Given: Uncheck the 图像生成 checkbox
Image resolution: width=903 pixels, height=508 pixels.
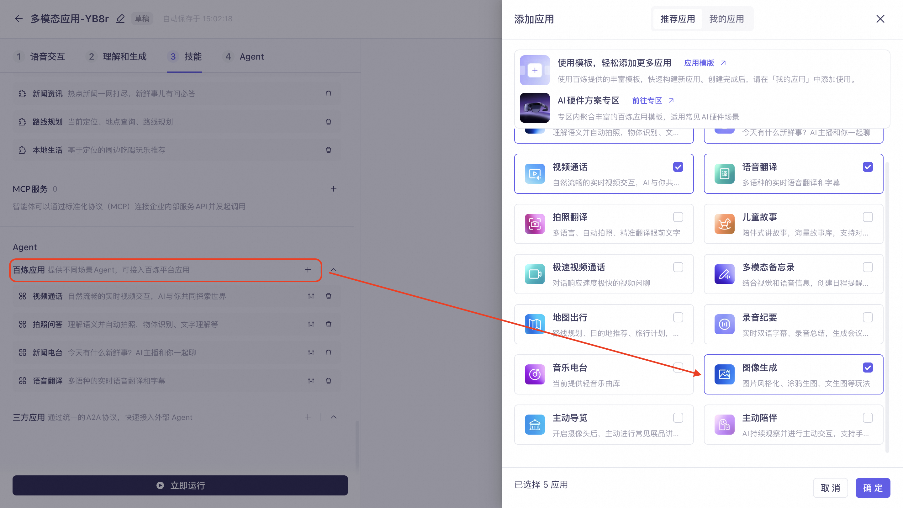Looking at the screenshot, I should pos(868,368).
